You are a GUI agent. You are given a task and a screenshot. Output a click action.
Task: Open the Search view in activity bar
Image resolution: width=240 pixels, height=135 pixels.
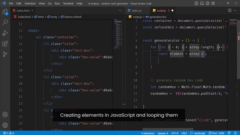[x=5, y=22]
